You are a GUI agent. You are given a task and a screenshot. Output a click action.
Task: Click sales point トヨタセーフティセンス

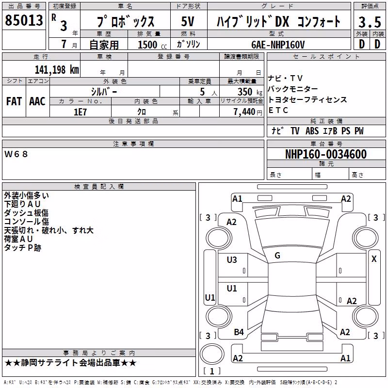[307, 99]
